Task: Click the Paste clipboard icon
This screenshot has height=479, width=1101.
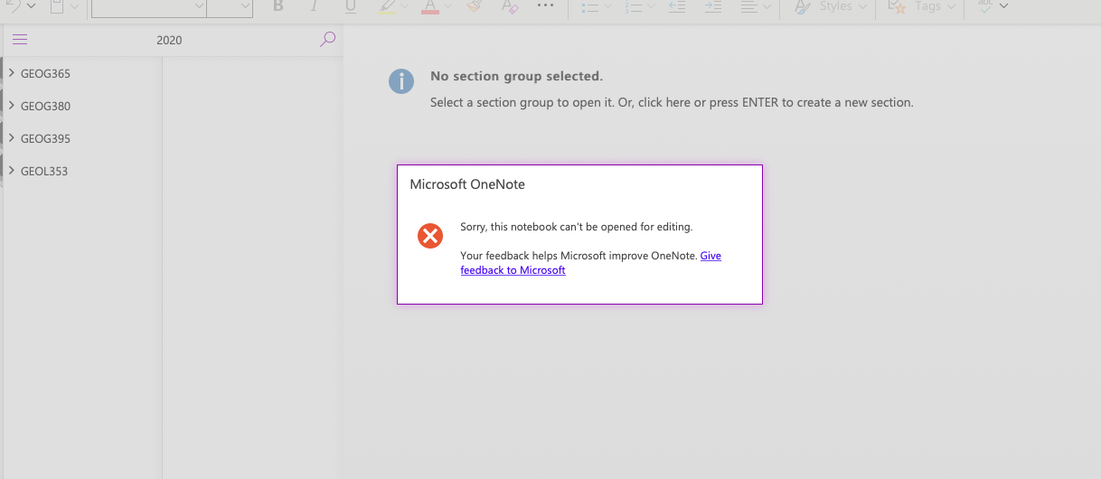Action: coord(57,5)
